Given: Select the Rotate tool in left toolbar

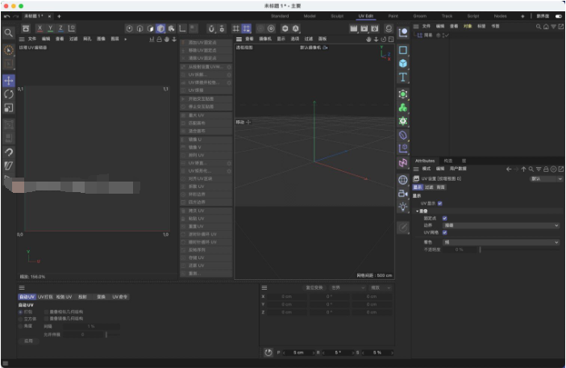Looking at the screenshot, I should pyautogui.click(x=9, y=94).
